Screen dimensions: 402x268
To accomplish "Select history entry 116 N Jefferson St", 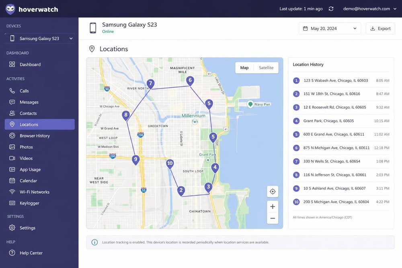I will [341, 175].
